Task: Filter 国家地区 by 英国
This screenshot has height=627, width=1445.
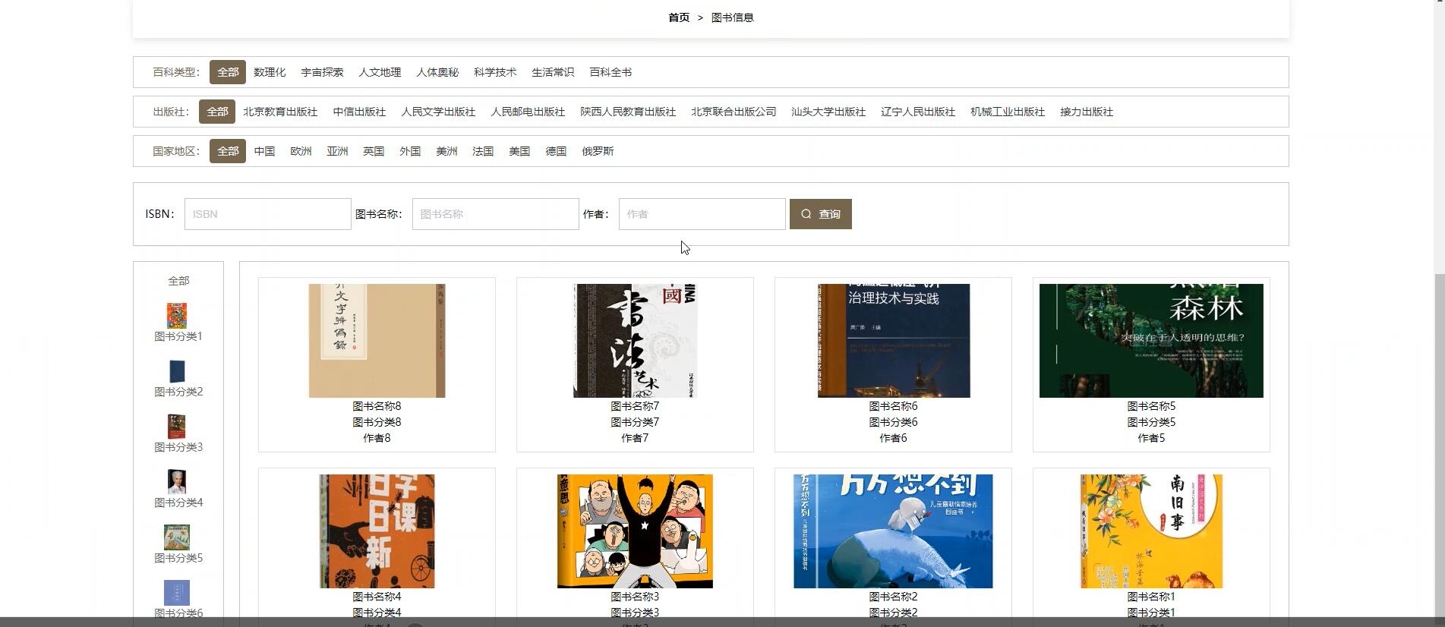Action: pos(374,151)
